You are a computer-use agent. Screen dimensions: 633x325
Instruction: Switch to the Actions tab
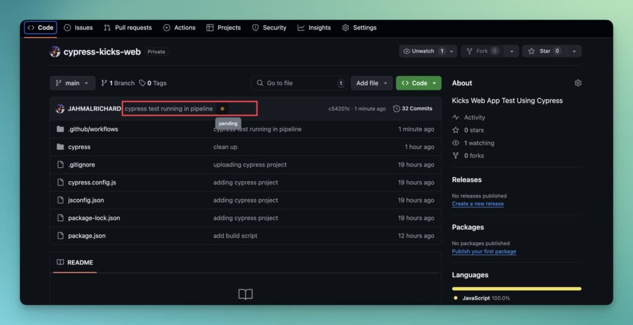[180, 27]
